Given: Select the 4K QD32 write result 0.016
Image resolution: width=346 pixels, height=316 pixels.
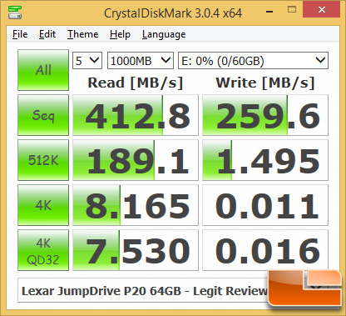Looking at the screenshot, I should pos(265,250).
